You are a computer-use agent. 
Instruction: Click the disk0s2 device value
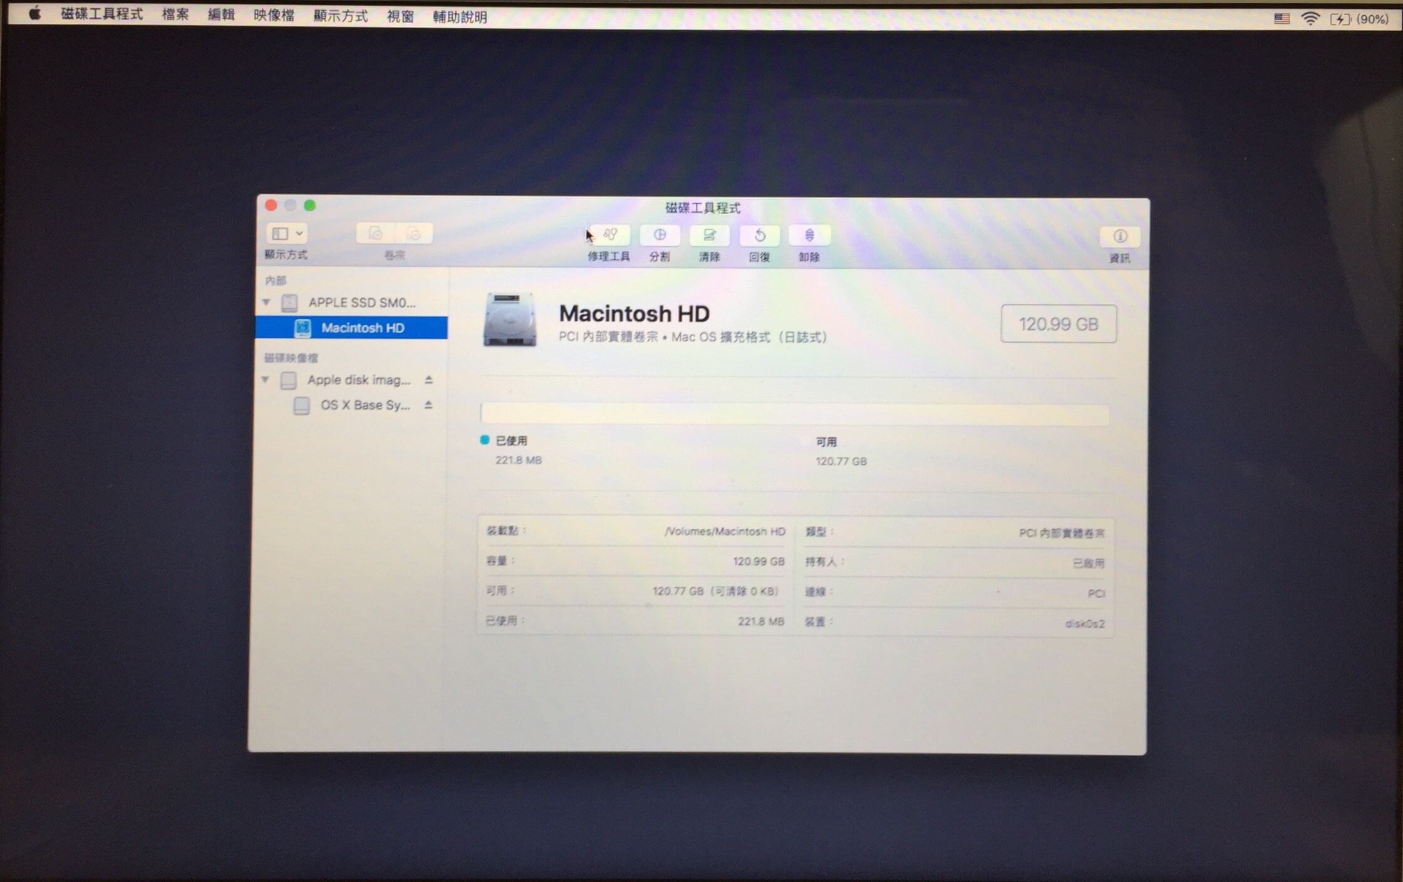[1085, 623]
